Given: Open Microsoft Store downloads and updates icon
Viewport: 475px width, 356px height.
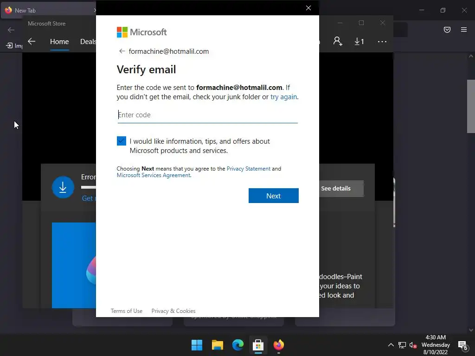Looking at the screenshot, I should point(359,41).
